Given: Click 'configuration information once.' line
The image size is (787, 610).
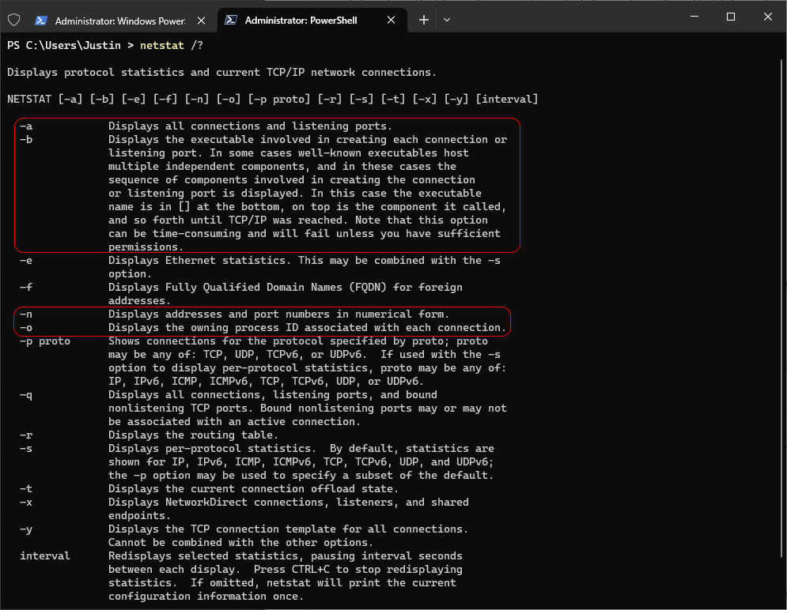Looking at the screenshot, I should (x=206, y=597).
